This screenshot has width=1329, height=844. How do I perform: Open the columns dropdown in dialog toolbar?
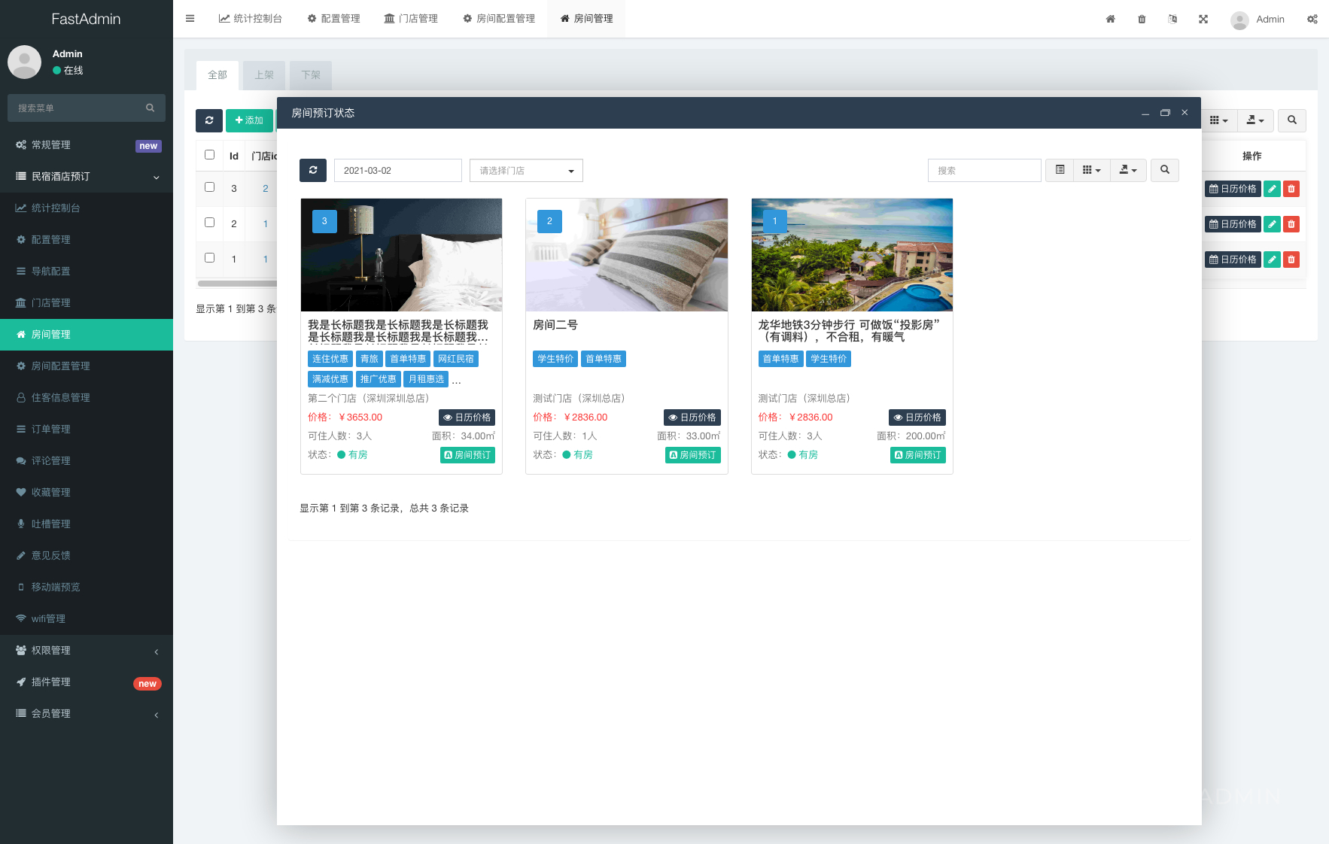click(x=1091, y=170)
